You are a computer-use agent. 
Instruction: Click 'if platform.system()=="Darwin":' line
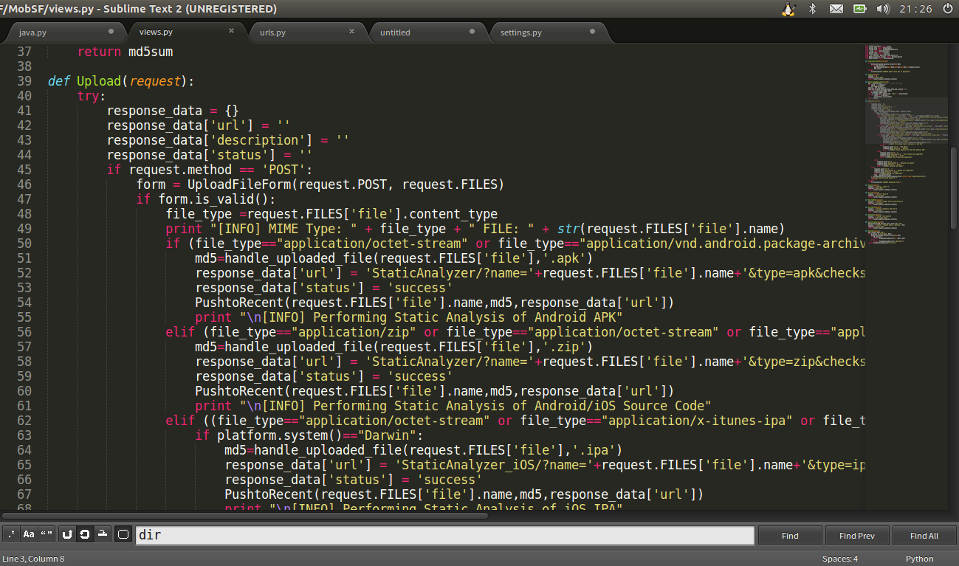coord(309,435)
